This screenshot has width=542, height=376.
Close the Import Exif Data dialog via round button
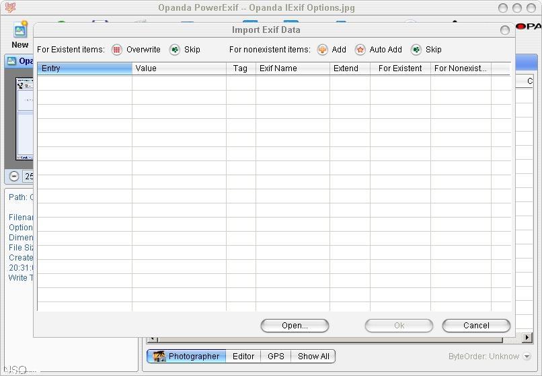pos(504,30)
